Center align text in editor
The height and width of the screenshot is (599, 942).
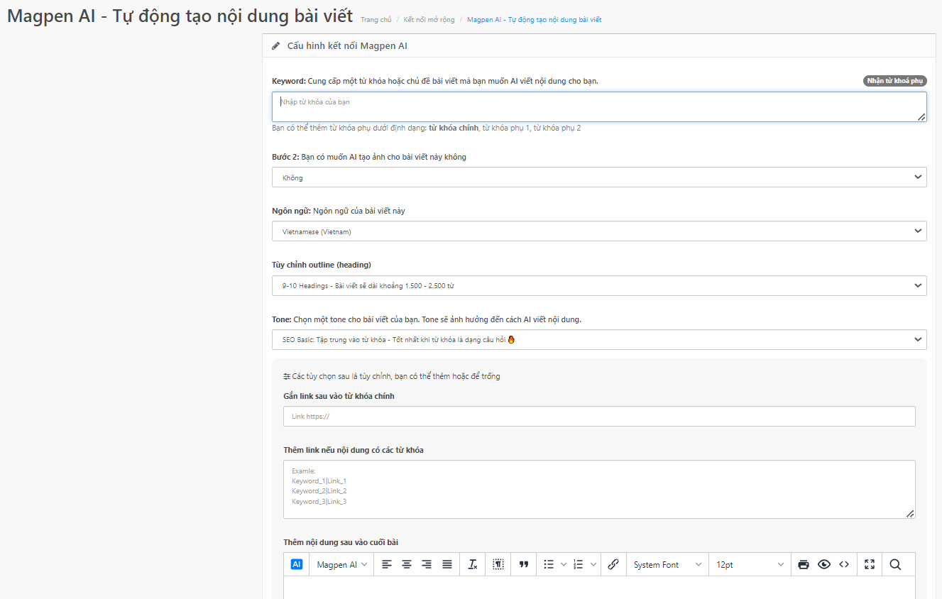click(x=407, y=564)
